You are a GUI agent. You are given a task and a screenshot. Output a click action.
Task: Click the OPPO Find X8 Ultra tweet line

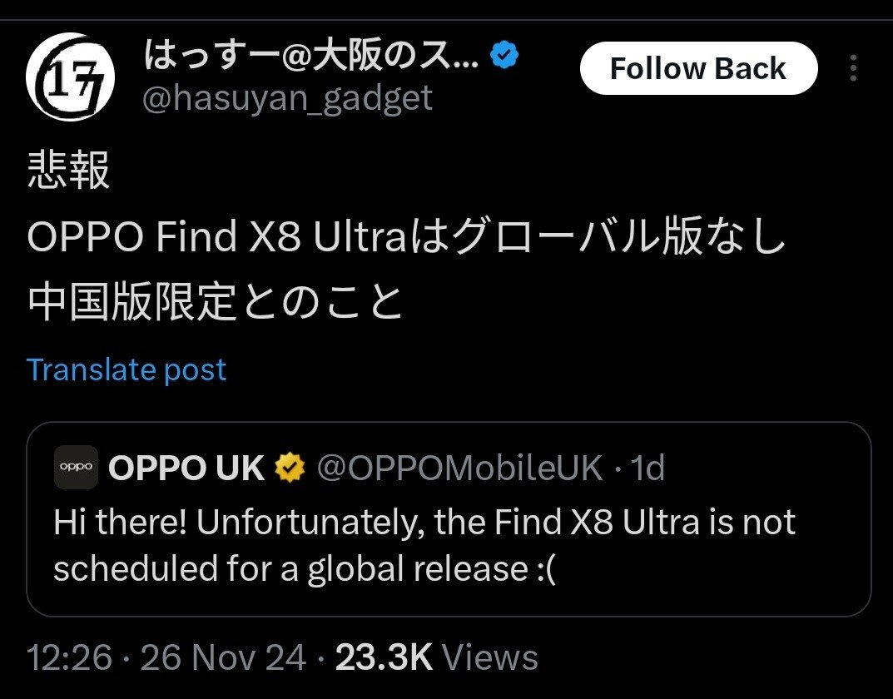click(x=408, y=237)
